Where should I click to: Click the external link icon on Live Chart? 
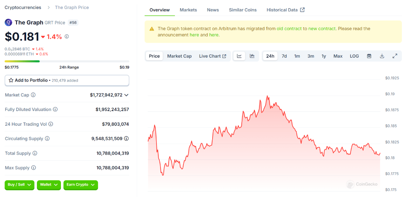pos(224,56)
